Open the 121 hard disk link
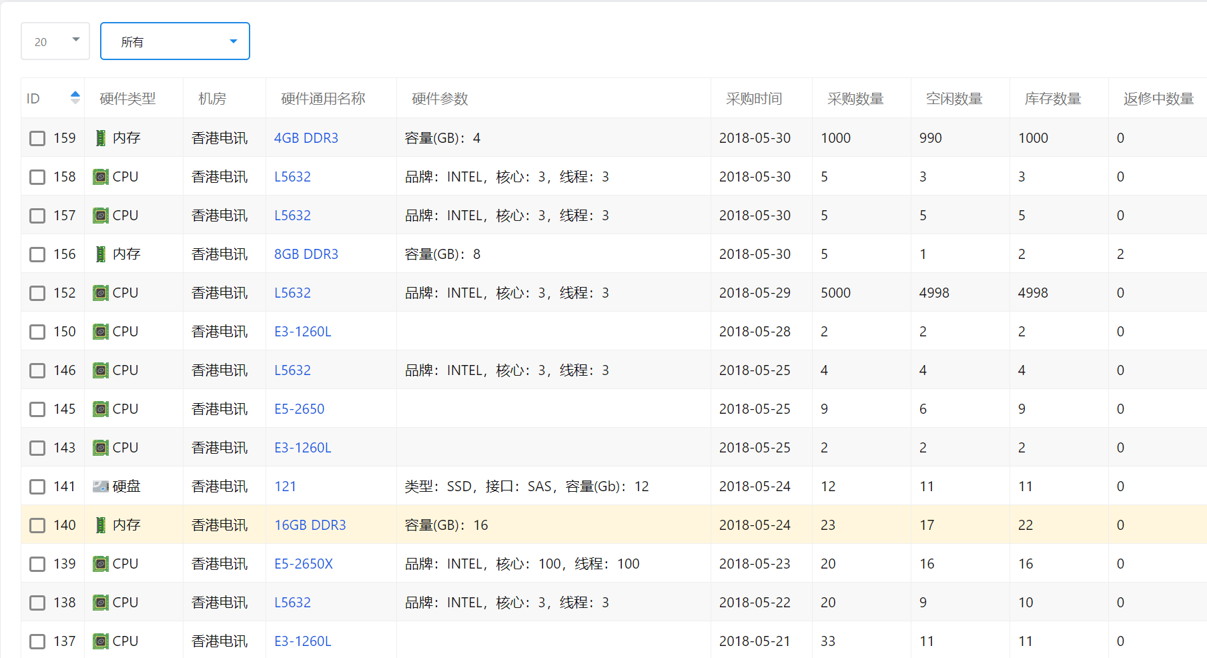Image resolution: width=1207 pixels, height=658 pixels. (286, 486)
